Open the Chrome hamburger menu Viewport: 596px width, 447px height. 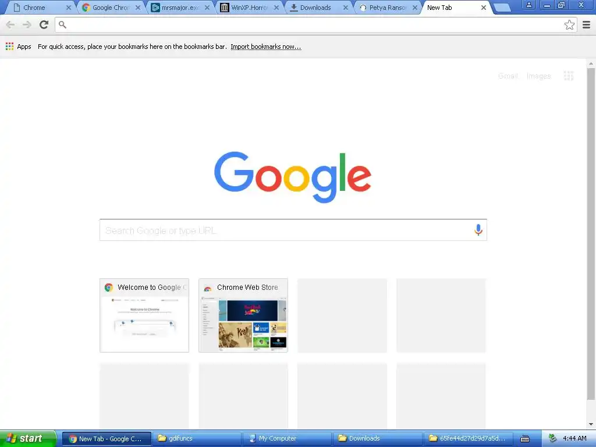coord(586,24)
